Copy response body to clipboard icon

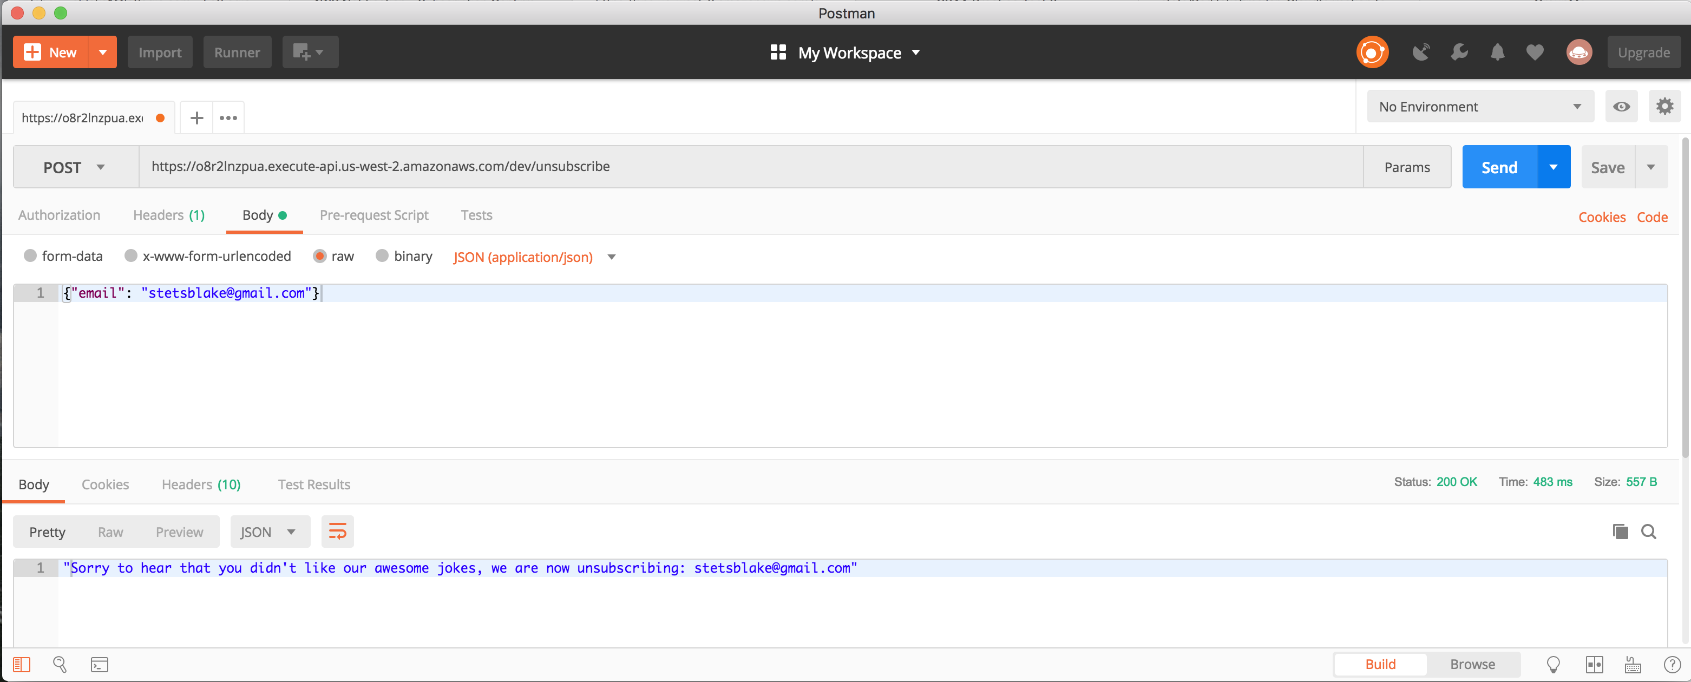tap(1620, 532)
